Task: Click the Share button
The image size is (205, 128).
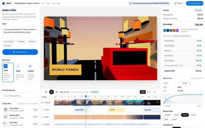Action: [178, 3]
